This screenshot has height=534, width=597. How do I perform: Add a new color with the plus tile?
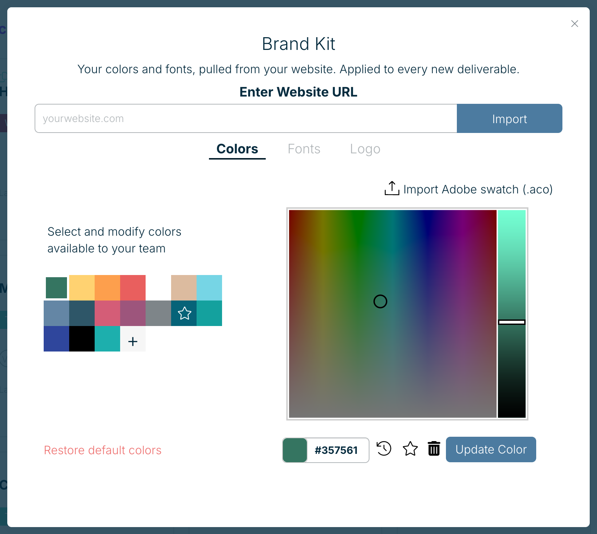(133, 339)
